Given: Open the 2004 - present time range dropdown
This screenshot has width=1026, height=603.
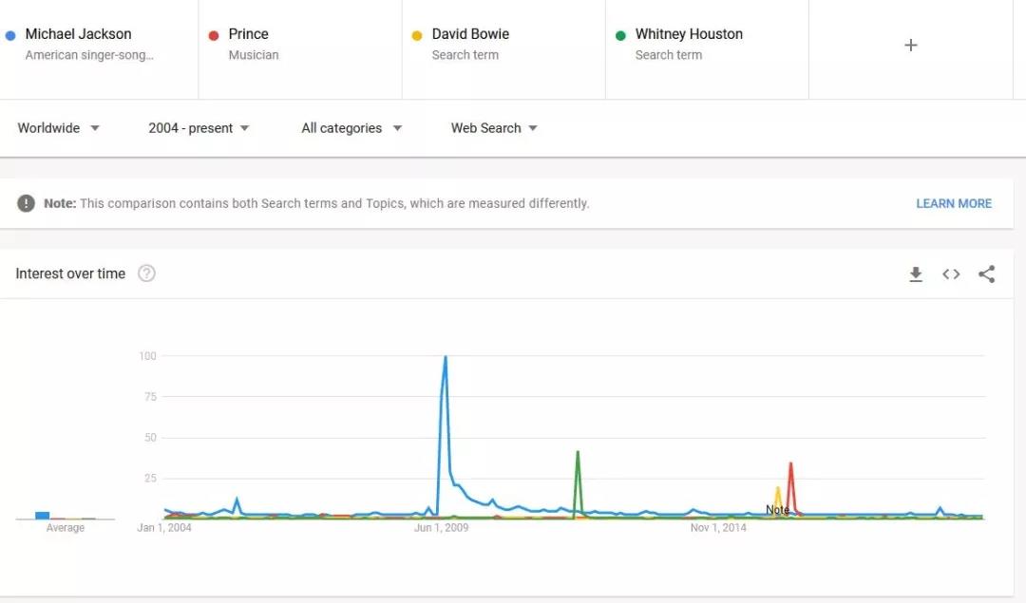Looking at the screenshot, I should click(199, 128).
